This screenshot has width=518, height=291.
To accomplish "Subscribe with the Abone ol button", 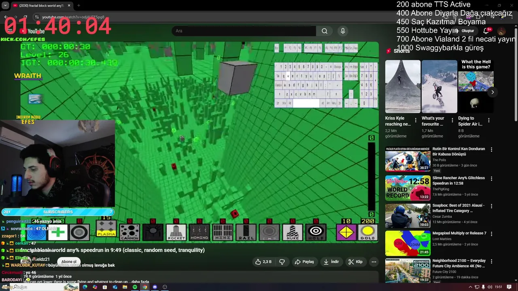I will point(69,261).
